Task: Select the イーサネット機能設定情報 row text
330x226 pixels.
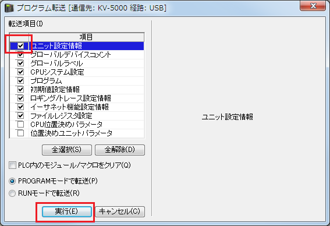Action: (x=70, y=107)
